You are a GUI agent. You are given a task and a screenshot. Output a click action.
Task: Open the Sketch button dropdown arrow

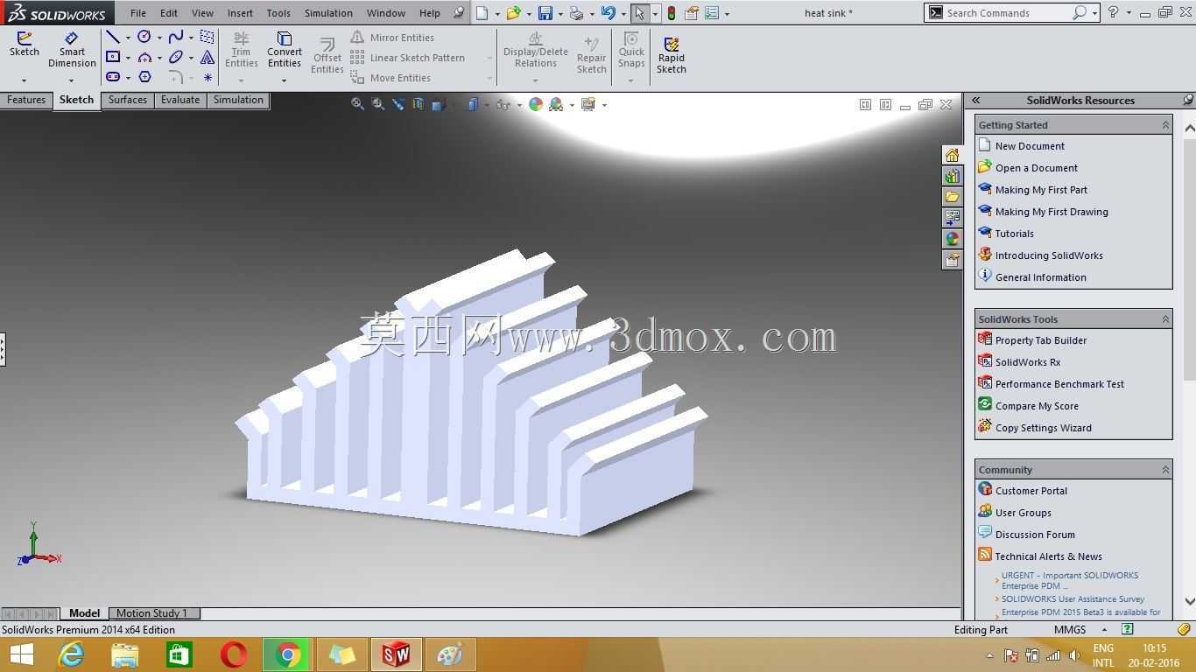click(x=24, y=80)
